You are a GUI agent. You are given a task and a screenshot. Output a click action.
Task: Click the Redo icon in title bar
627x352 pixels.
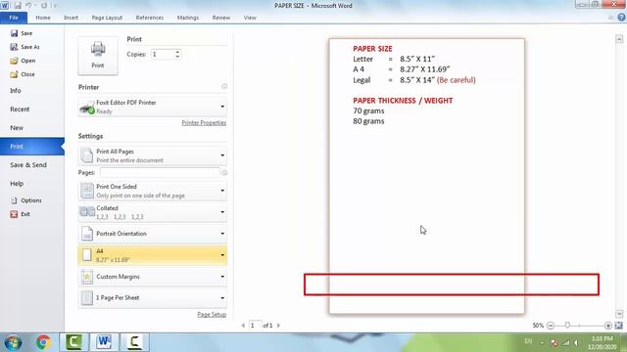[43, 6]
